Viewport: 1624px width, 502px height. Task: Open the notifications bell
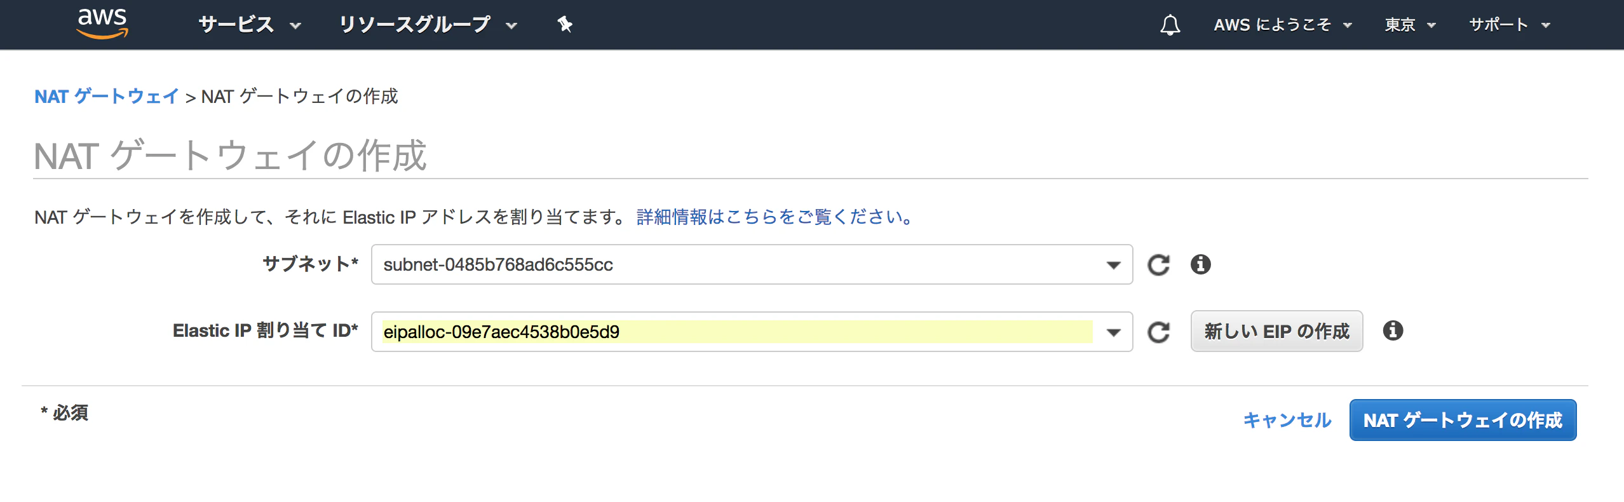pos(1169,24)
